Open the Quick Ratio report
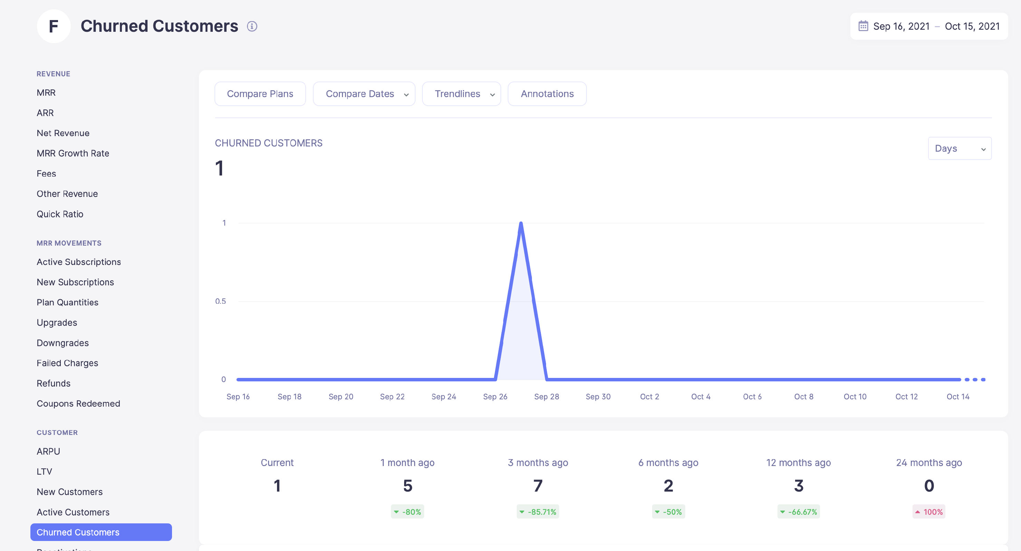 [x=60, y=213]
